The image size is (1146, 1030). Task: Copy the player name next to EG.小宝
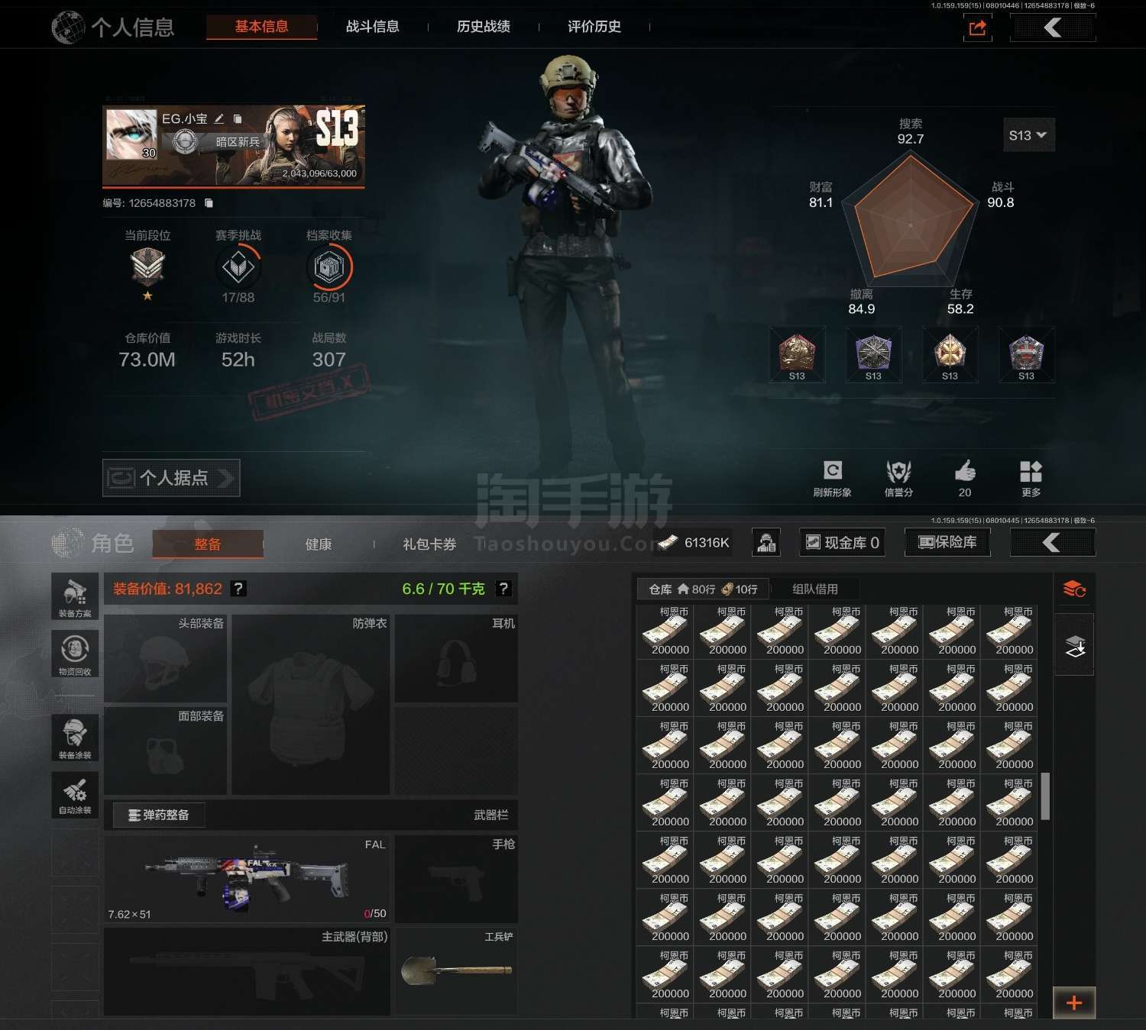(x=238, y=118)
